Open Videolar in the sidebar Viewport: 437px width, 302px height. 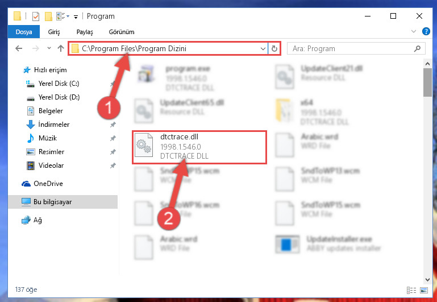pos(51,166)
